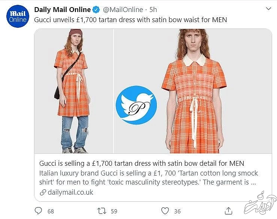Open the tweet options chevron menu

click(x=268, y=8)
